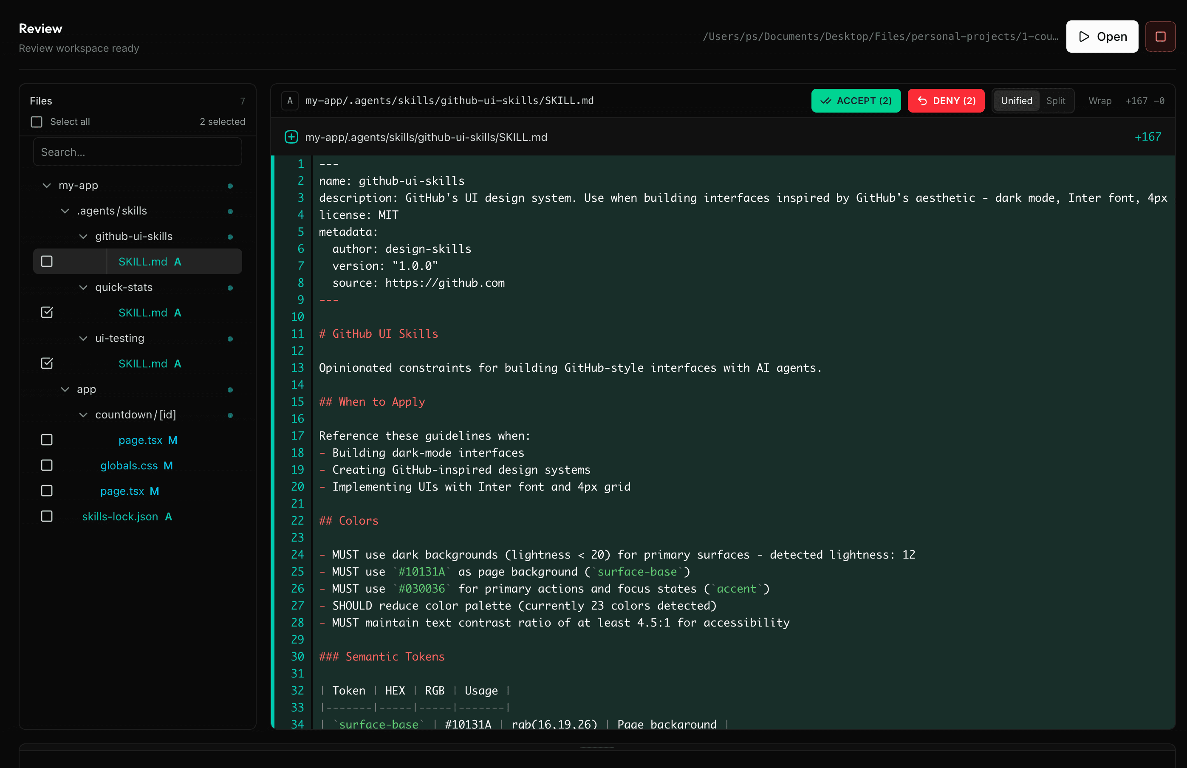The width and height of the screenshot is (1187, 768).
Task: Click the '# GitHub UI Skills' heading line
Action: coord(379,333)
